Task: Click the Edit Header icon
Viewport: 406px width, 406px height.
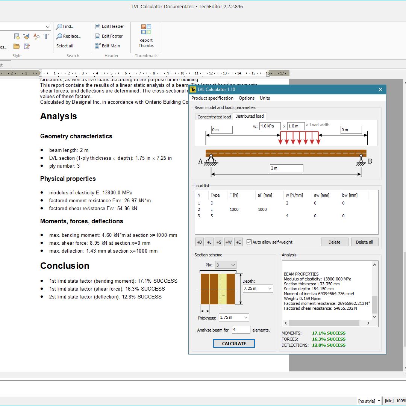Action: click(x=98, y=26)
